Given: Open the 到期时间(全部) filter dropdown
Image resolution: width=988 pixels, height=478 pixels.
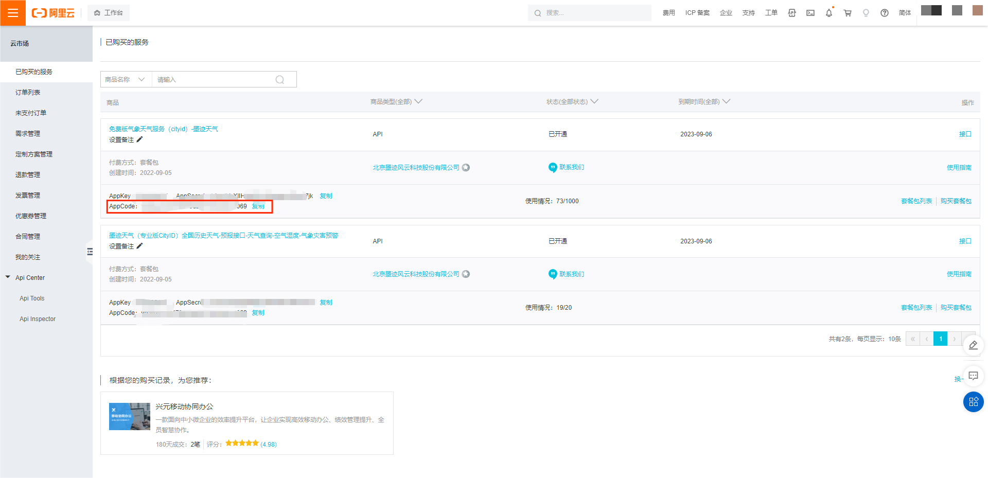Looking at the screenshot, I should (704, 101).
